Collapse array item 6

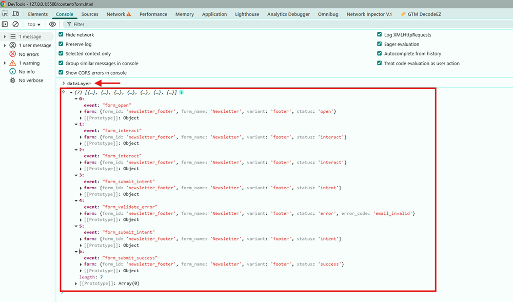[76, 252]
